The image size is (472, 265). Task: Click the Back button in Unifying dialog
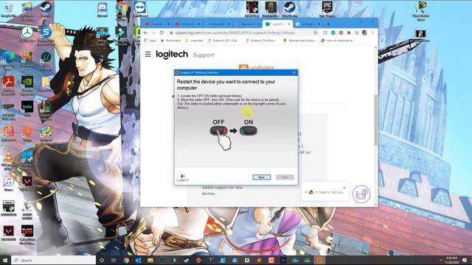(261, 177)
